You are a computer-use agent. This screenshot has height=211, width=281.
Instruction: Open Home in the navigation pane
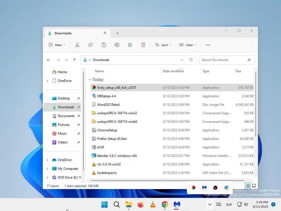(62, 72)
